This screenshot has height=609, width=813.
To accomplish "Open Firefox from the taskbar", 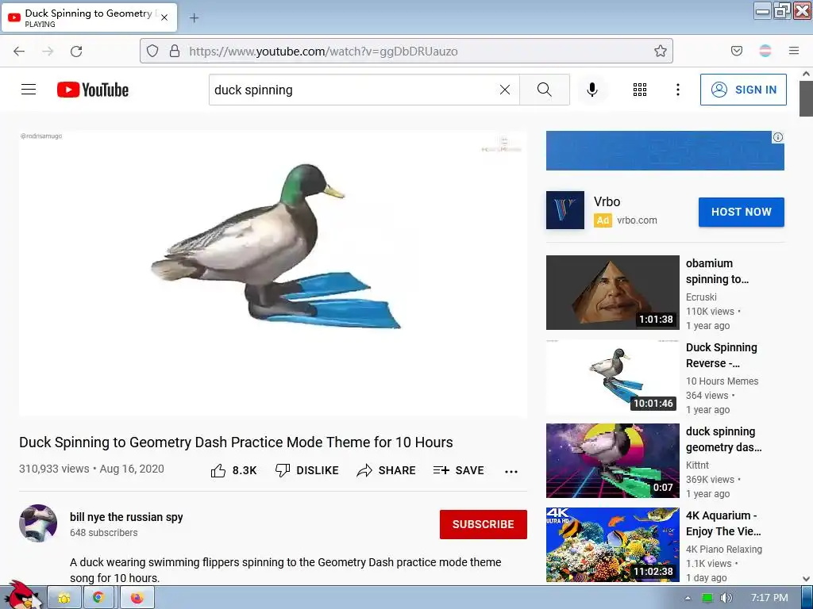I will click(137, 598).
